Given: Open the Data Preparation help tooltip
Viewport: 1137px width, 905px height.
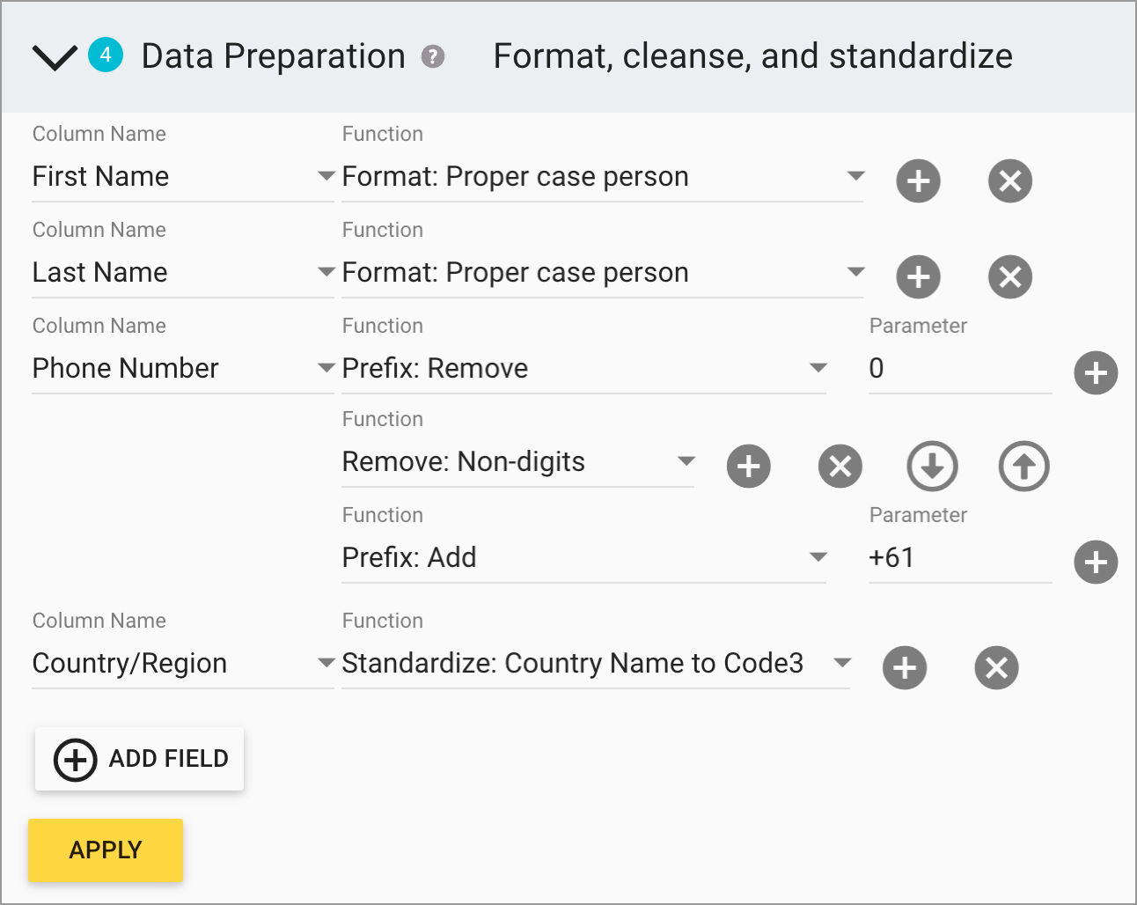Looking at the screenshot, I should (x=432, y=56).
